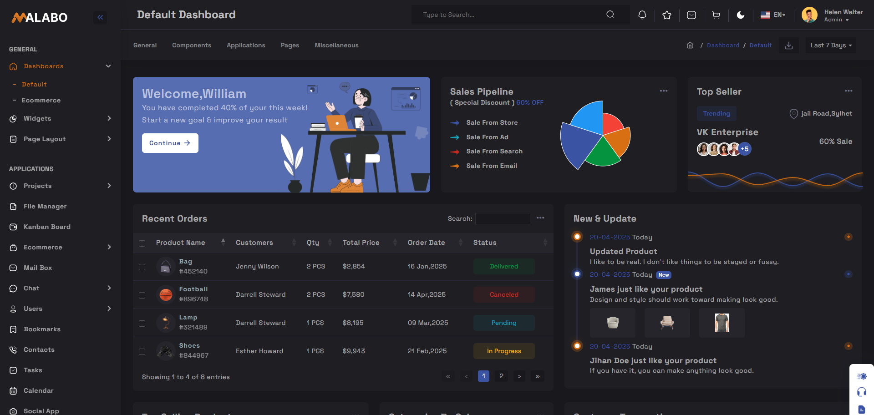Check the Shoes order checkbox

(x=142, y=352)
